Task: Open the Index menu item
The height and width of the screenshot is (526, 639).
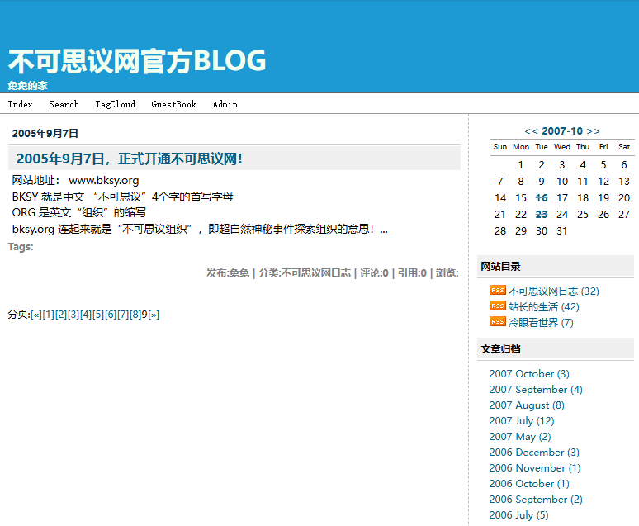Action: [21, 104]
